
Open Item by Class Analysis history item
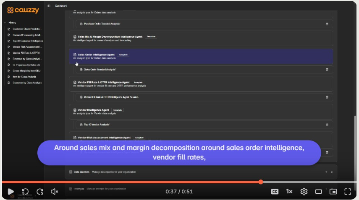[25, 77]
